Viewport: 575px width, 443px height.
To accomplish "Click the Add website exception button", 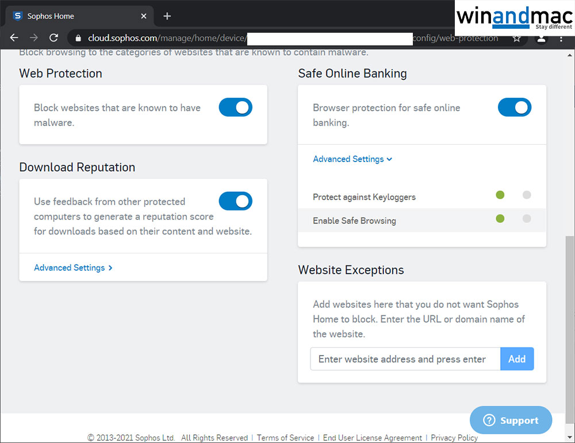I will point(517,359).
